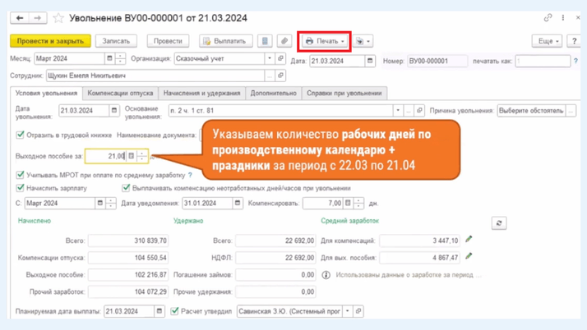Screen dimensions: 587x330
Task: Toggle Отразить в трудовой книжке checkbox
Action: coord(21,135)
